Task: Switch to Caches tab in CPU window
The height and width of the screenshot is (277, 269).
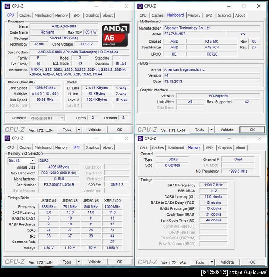Action: [x=25, y=15]
